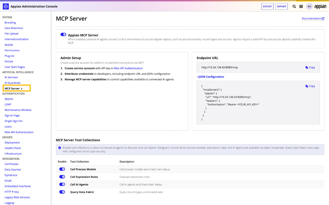Toggle Call Process Models collection

tap(62, 169)
